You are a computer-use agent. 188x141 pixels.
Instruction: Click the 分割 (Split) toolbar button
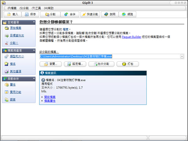click(x=50, y=14)
